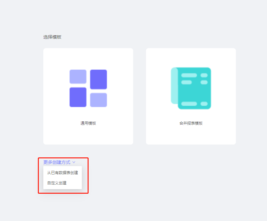Click the light purple bottom-right tile of 通用模板 icon

pos(99,100)
